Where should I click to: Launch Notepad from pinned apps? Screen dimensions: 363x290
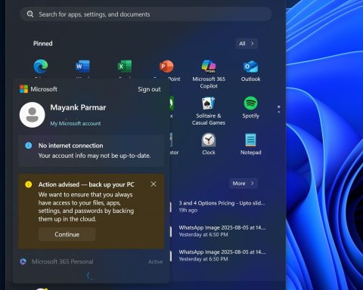[250, 144]
